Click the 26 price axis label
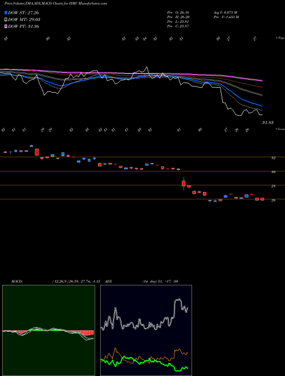Image resolution: width=285 pixels, height=376 pixels. (x=273, y=200)
